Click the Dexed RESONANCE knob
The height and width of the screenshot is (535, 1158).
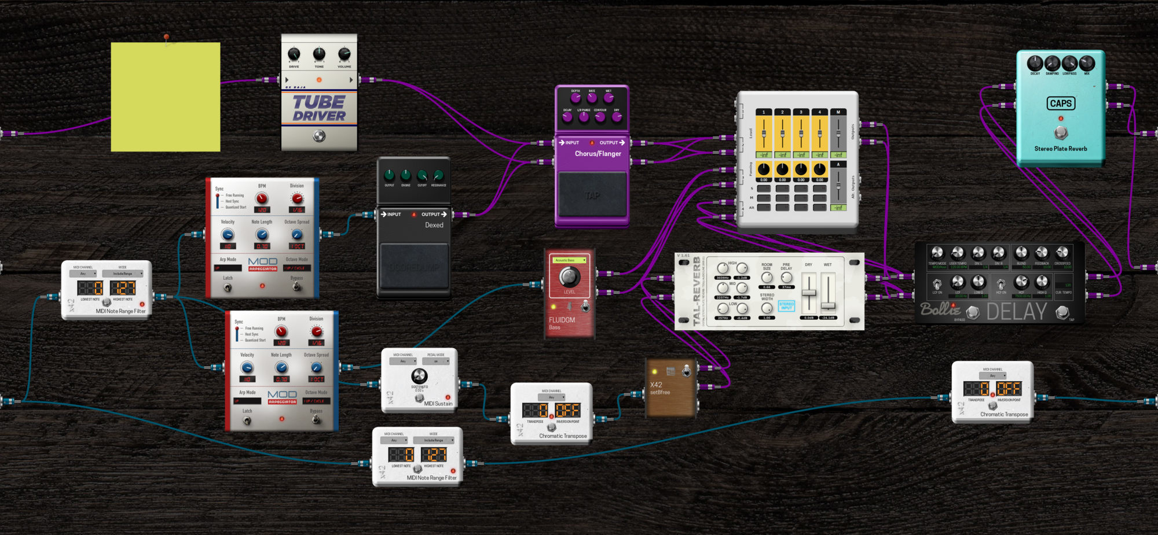click(438, 175)
